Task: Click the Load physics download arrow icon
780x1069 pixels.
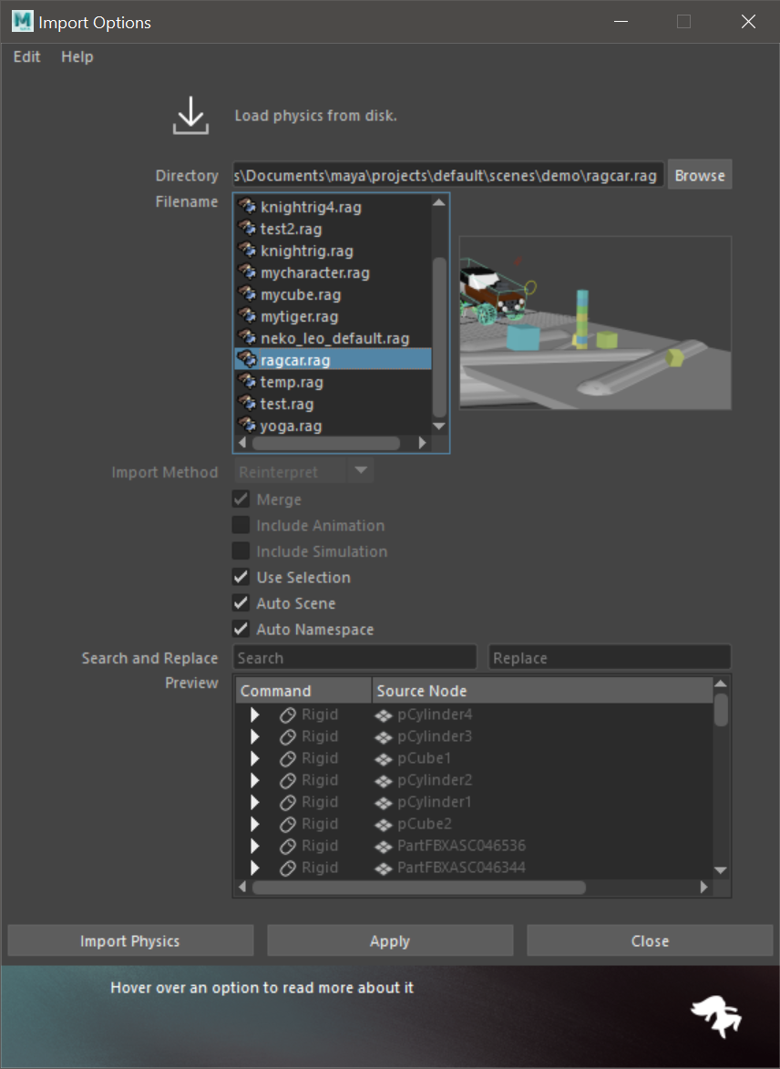Action: 190,116
